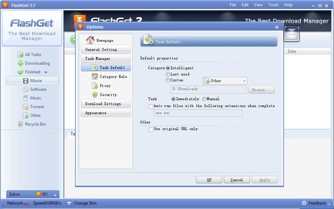Click the Browse... button
The image size is (334, 209).
click(x=261, y=90)
